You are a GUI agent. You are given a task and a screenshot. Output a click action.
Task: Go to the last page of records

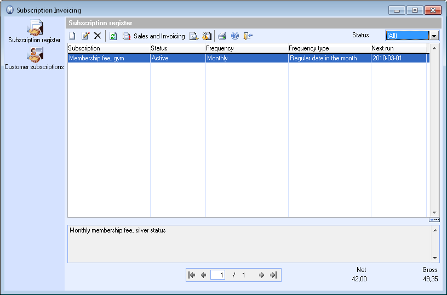(273, 275)
